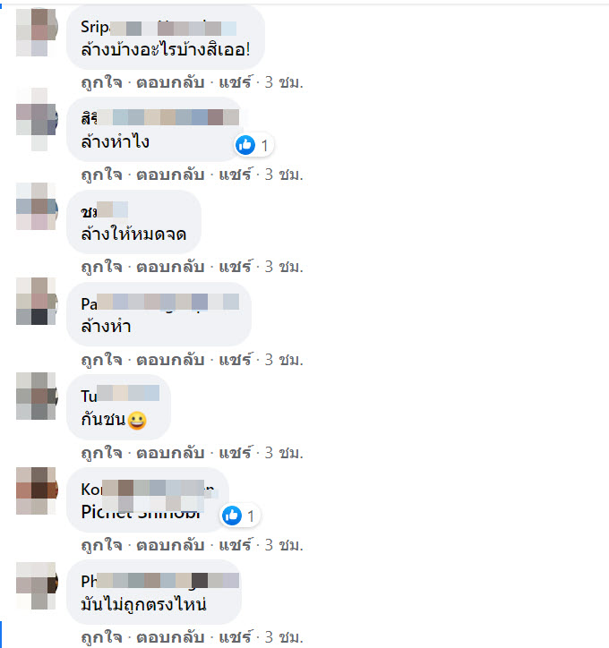Viewport: 609px width, 648px height.
Task: Open avatar beside the กันชน comment
Action: tap(37, 396)
